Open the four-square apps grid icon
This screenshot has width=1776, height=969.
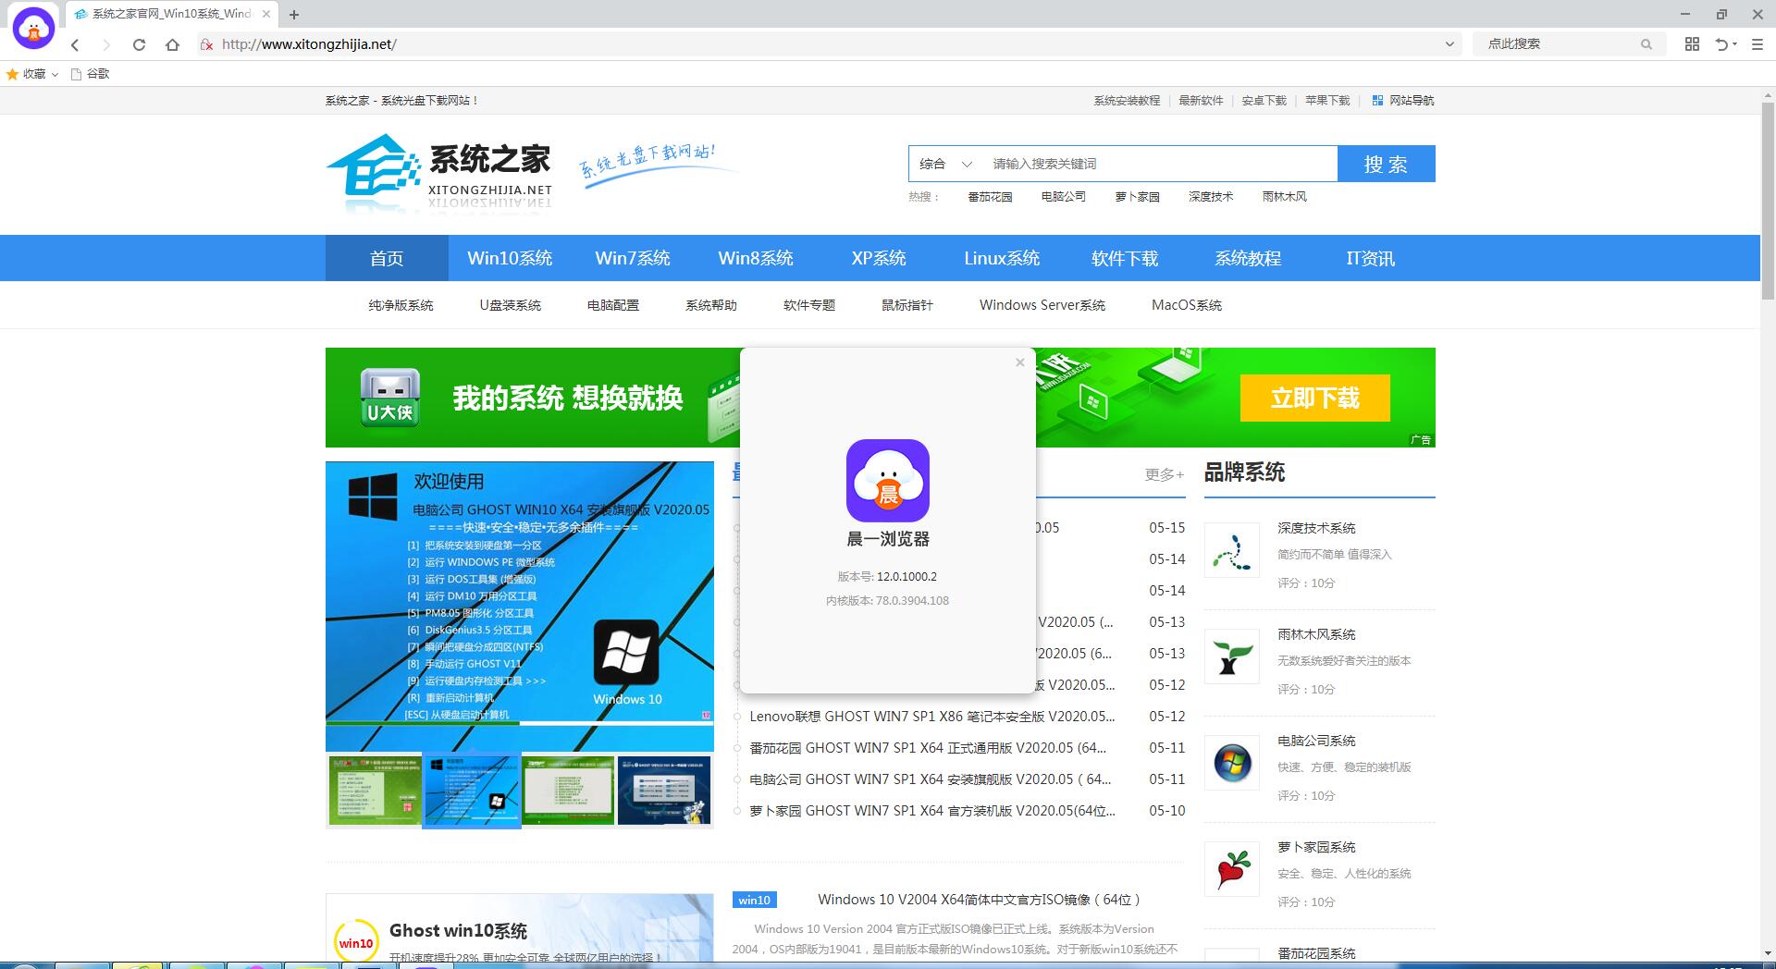1692,43
